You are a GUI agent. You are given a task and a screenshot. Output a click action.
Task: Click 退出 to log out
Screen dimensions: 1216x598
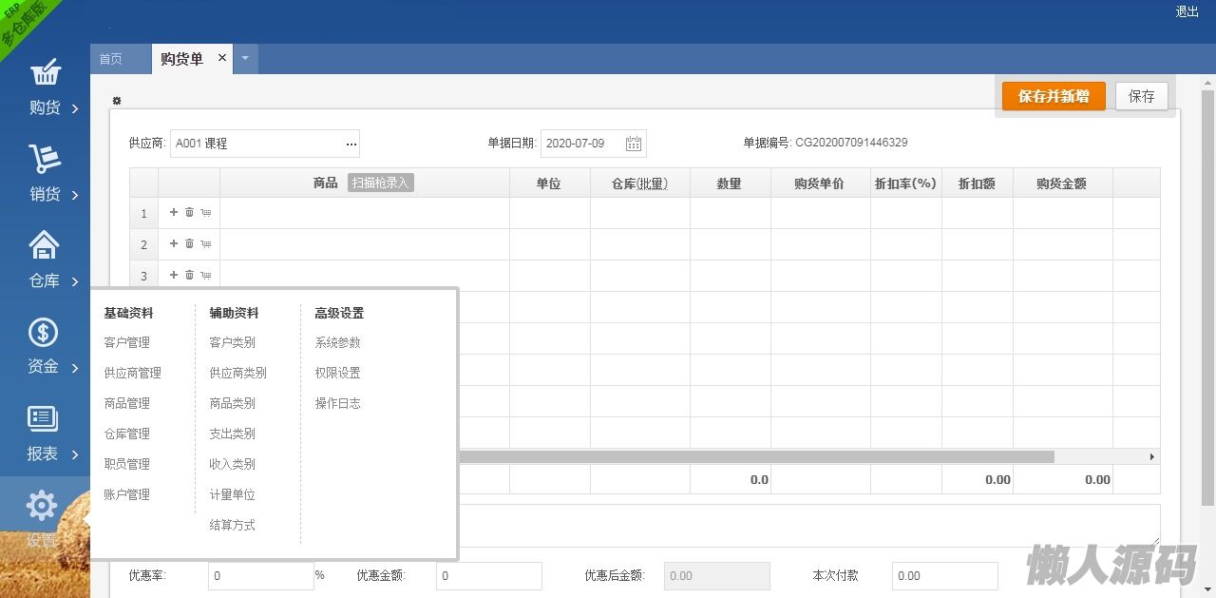[x=1187, y=11]
